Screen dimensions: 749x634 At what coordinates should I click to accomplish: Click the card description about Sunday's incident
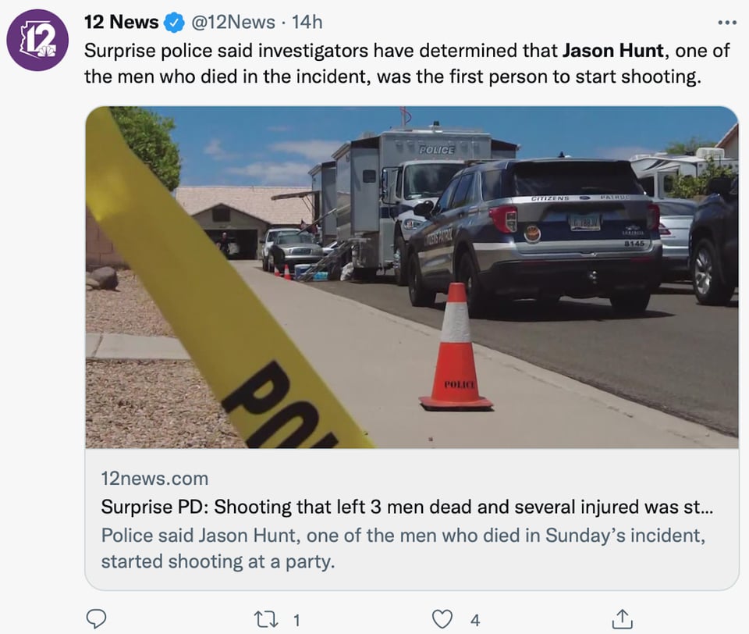point(403,548)
